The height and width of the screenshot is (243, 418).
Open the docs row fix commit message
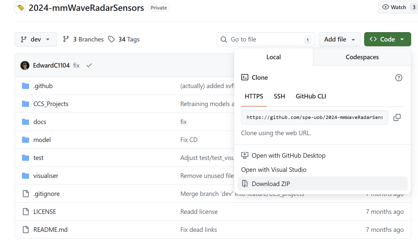coord(184,122)
